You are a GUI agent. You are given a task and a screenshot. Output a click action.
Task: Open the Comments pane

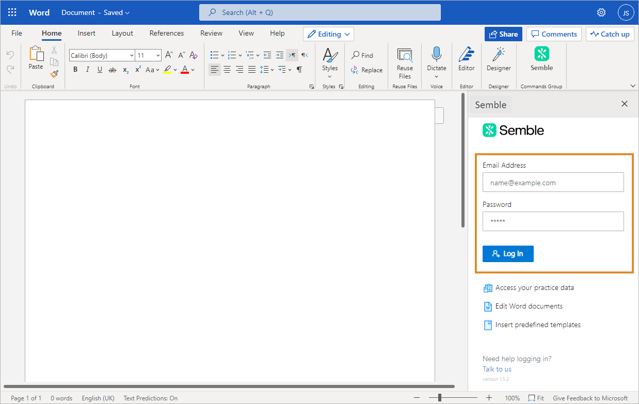point(554,34)
